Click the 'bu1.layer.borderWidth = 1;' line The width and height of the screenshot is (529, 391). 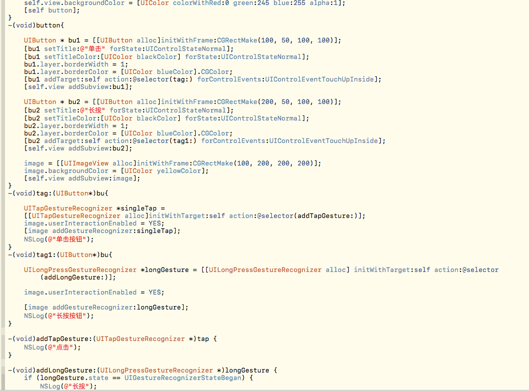point(76,64)
